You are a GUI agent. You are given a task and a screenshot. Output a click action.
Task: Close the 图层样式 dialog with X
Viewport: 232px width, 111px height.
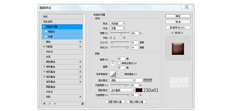[x=187, y=7]
